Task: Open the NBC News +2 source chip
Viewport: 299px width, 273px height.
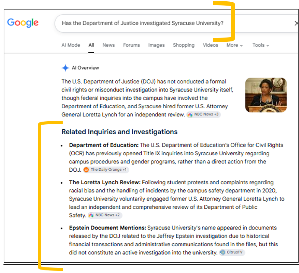Action: 105,215
